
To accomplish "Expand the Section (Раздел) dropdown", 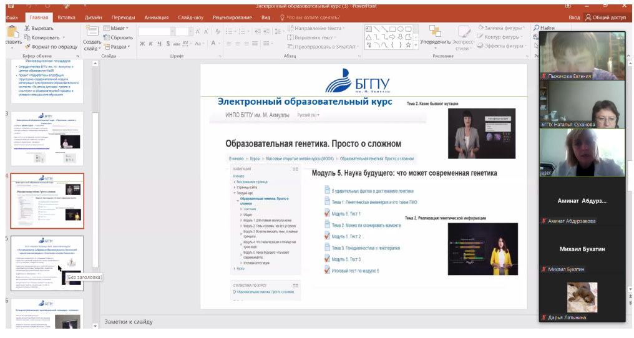I will [119, 46].
